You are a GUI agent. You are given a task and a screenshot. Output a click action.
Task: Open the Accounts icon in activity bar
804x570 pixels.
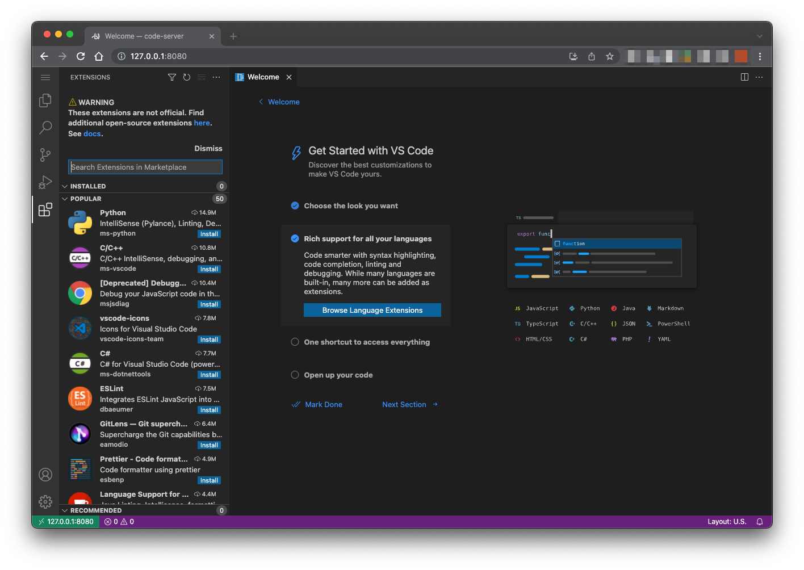[x=45, y=475]
